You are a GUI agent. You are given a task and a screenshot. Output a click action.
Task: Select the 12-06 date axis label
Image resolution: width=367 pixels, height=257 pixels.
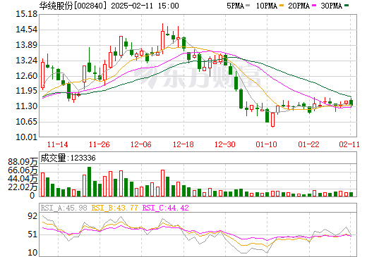click(141, 144)
